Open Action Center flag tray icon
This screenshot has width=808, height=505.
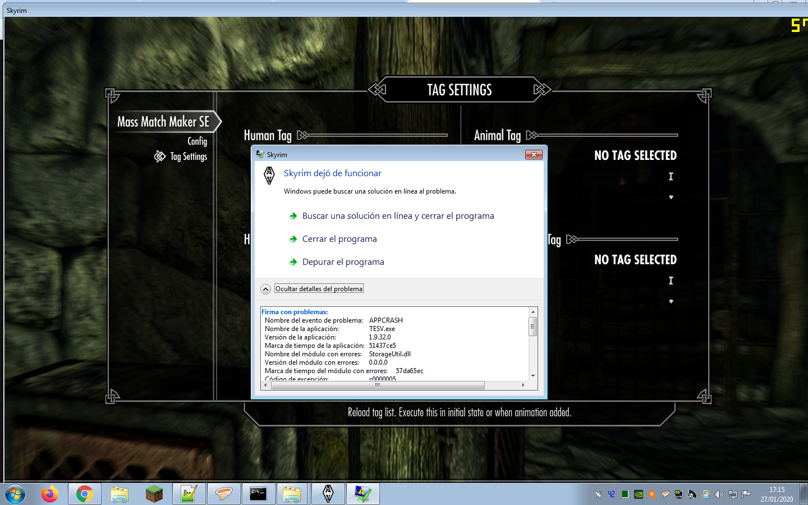746,494
